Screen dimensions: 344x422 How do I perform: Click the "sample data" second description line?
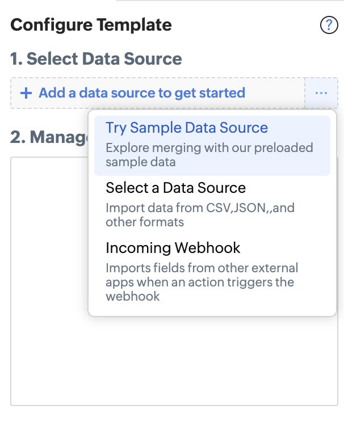(140, 162)
